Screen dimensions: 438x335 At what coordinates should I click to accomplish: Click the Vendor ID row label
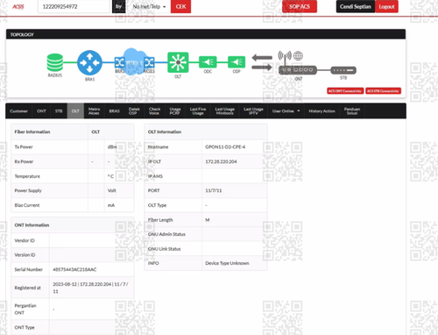coord(25,240)
